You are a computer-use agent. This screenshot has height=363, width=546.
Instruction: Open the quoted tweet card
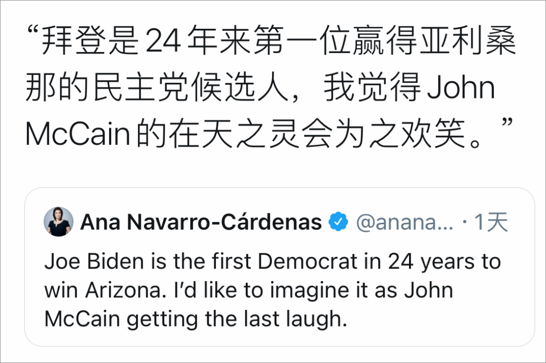tap(278, 268)
